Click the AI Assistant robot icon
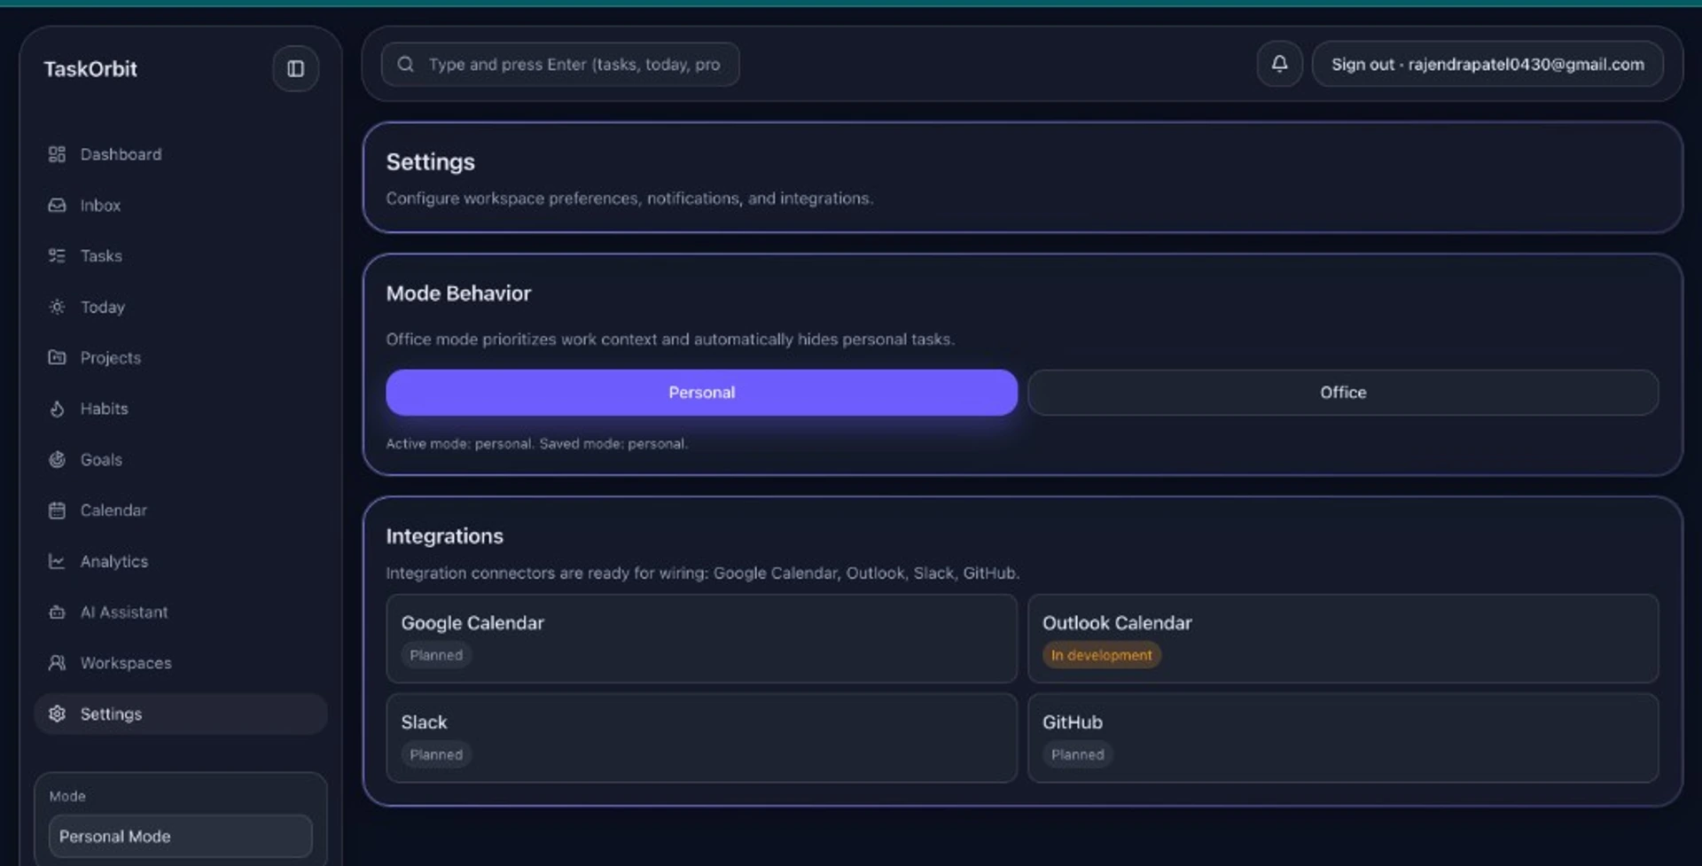Viewport: 1702px width, 866px height. click(57, 612)
